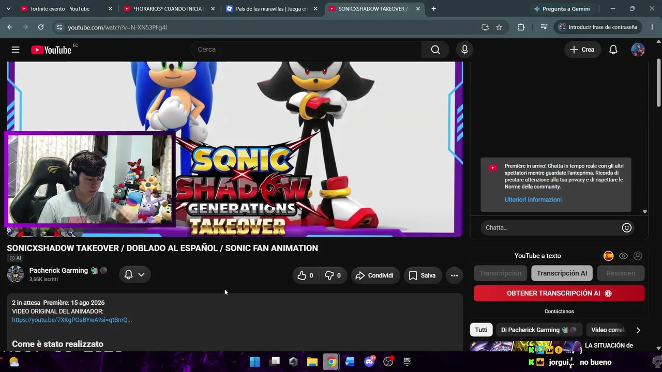Open the Windows Start menu
This screenshot has height=372, width=662.
tap(255, 362)
